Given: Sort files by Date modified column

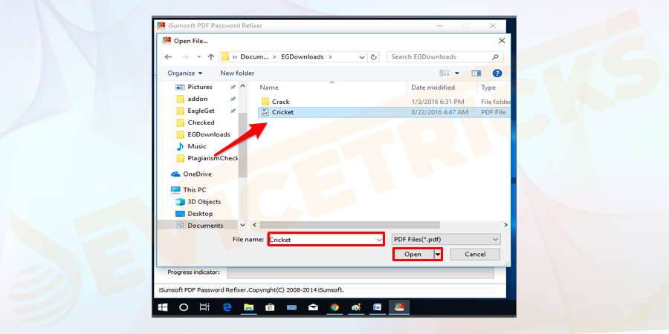Looking at the screenshot, I should [433, 88].
